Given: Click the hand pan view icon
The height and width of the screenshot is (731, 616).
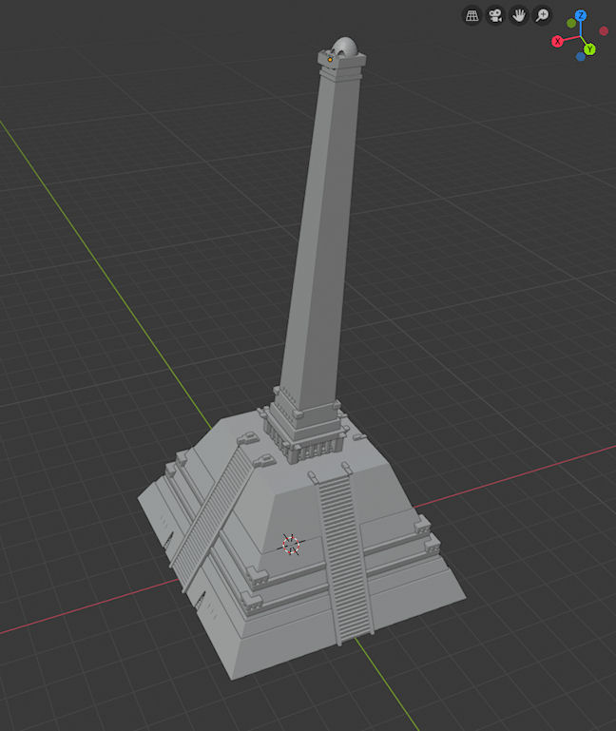Looking at the screenshot, I should [x=519, y=15].
